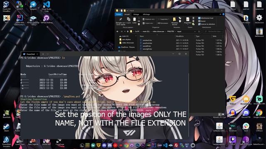Select 'saru skybox' in Explorer navigation pane
The width and height of the screenshot is (266, 149).
[125, 40]
